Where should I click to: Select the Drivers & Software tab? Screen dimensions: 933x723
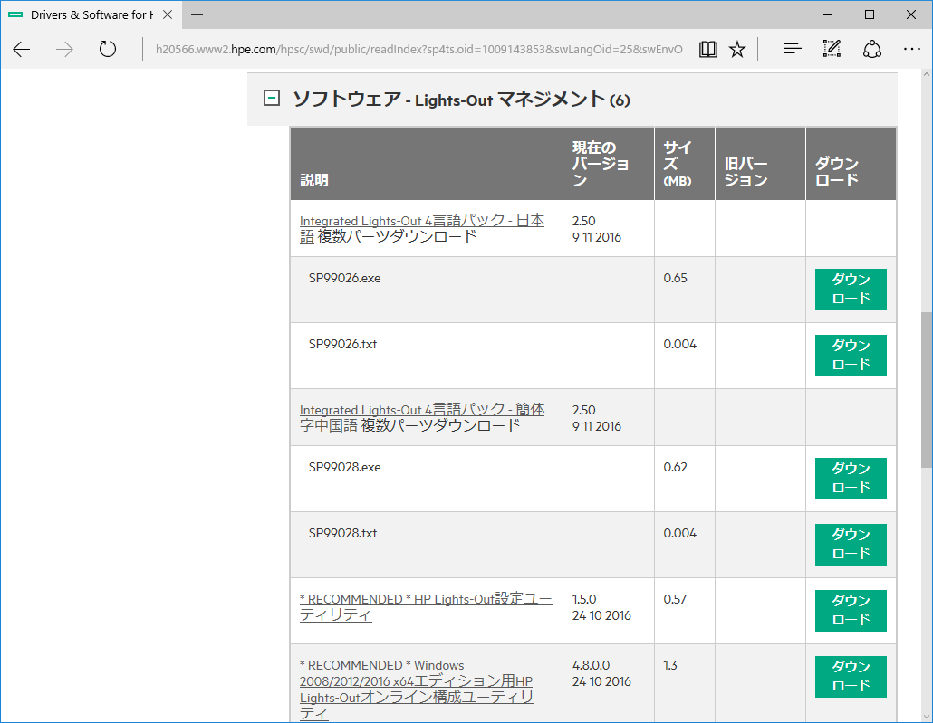point(91,14)
